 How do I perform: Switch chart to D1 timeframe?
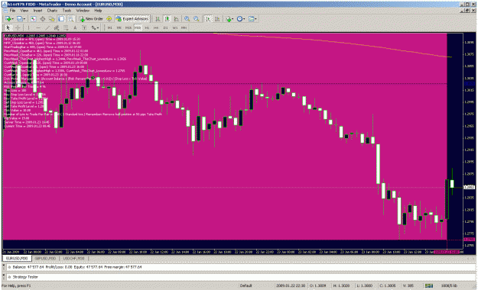tap(165, 27)
